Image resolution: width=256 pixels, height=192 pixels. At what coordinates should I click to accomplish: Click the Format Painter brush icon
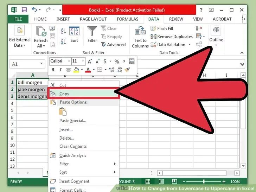coord(127,70)
